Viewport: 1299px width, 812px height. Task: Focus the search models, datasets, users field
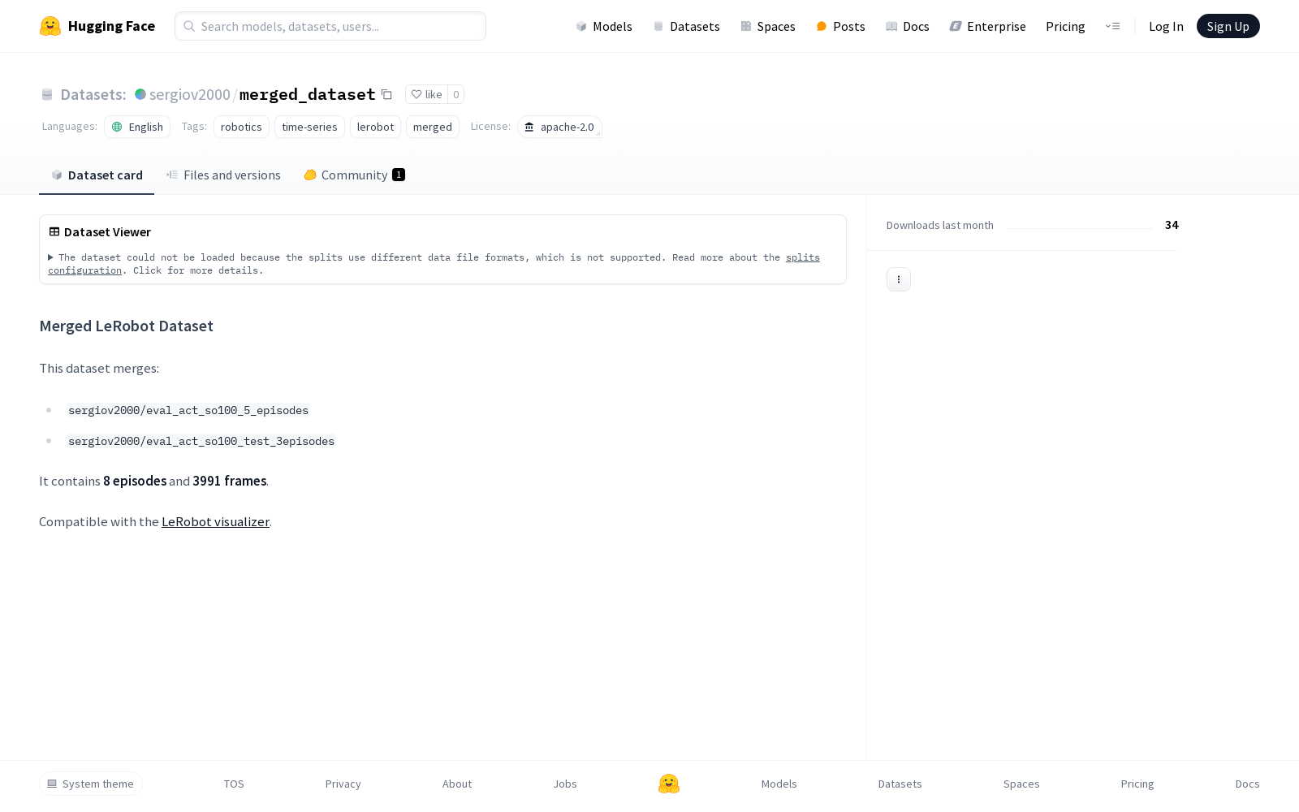pos(330,26)
